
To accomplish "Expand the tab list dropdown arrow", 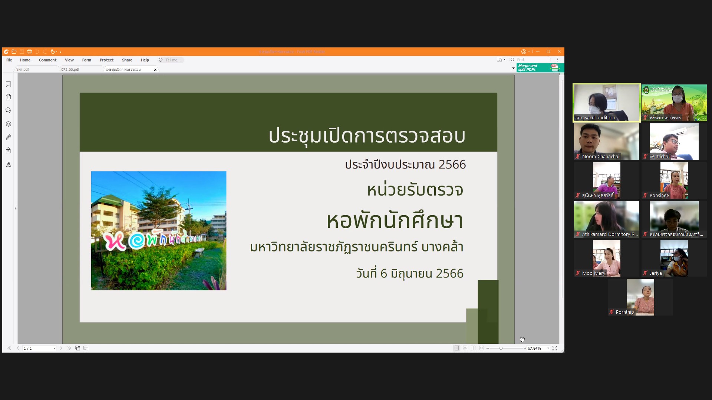I will (x=513, y=68).
